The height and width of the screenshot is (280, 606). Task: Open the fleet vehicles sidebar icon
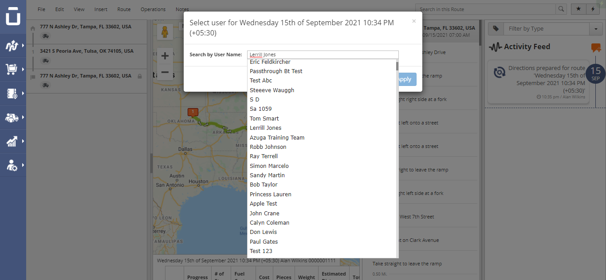11,117
